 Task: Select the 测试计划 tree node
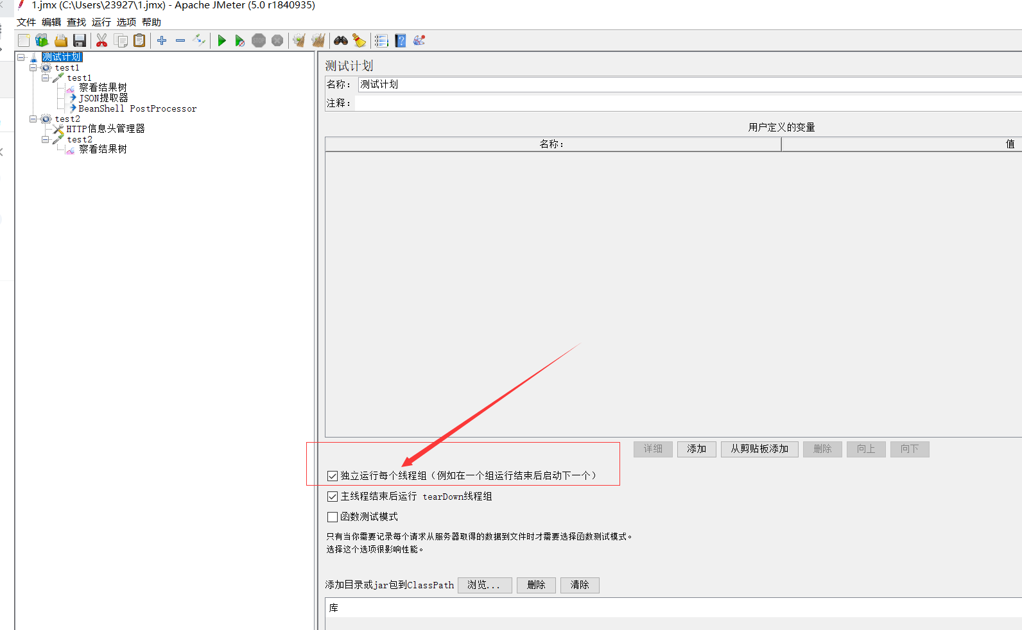point(62,57)
